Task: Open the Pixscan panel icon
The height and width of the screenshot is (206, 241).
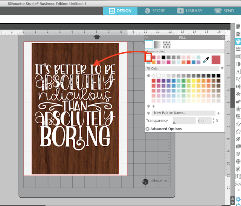Action: [x=238, y=34]
